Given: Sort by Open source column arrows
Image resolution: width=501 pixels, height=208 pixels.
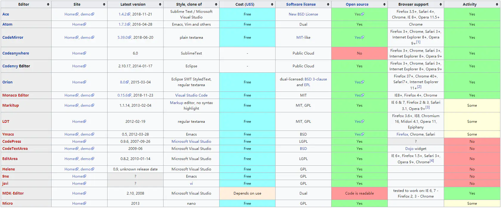Looking at the screenshot, I should (384, 4).
